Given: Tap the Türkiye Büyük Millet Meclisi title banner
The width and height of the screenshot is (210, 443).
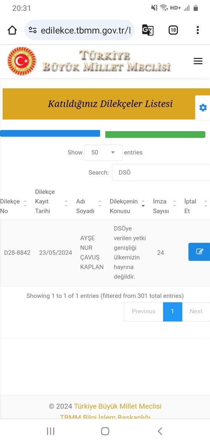Looking at the screenshot, I should tap(107, 61).
